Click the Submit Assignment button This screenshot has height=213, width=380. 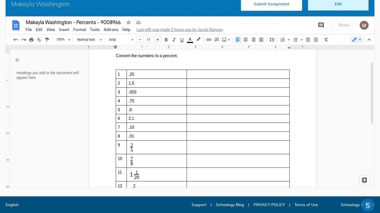tap(272, 5)
